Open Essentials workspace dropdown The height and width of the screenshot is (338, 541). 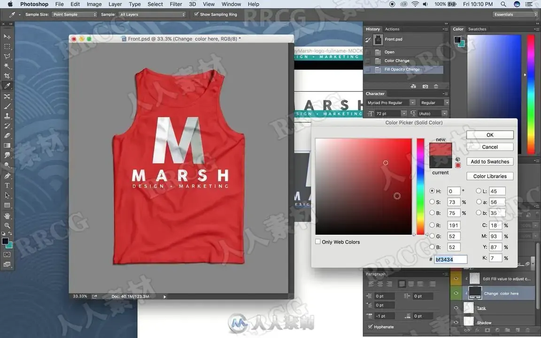pos(515,15)
